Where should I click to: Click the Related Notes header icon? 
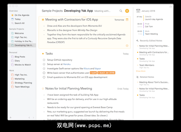click(137, 77)
